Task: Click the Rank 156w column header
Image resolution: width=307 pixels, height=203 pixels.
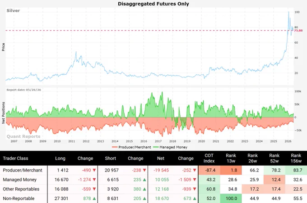Action: click(x=296, y=158)
